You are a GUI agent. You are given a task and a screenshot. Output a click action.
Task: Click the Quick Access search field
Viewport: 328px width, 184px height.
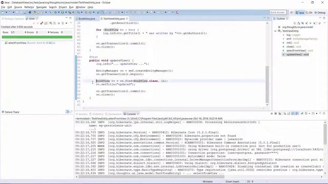click(278, 12)
